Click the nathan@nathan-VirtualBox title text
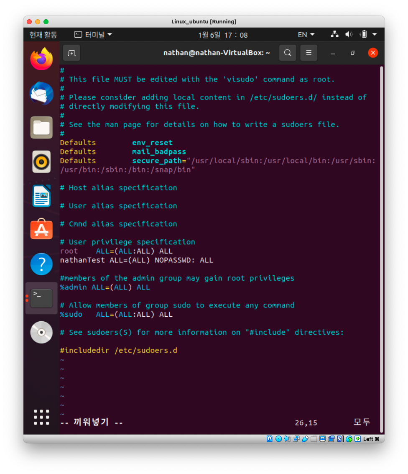 [x=217, y=53]
